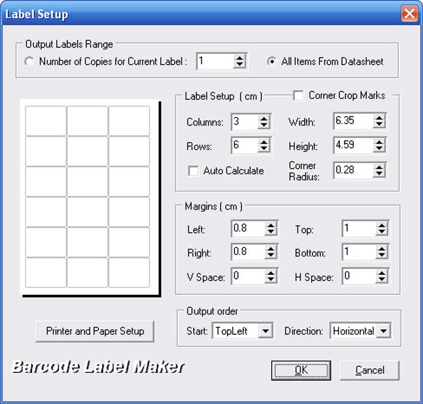Viewport: 423px width, 404px height.
Task: Click the Corner Radius field showing 0.28
Action: pos(354,170)
